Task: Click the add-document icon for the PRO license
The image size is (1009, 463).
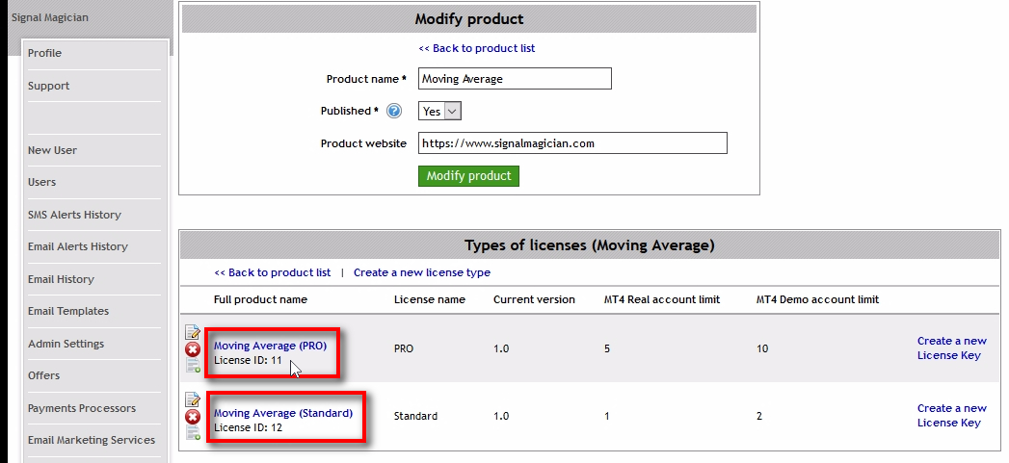Action: (x=193, y=365)
